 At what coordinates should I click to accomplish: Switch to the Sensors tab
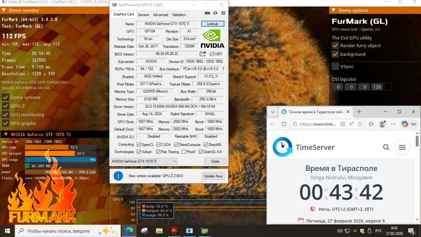[x=144, y=15]
